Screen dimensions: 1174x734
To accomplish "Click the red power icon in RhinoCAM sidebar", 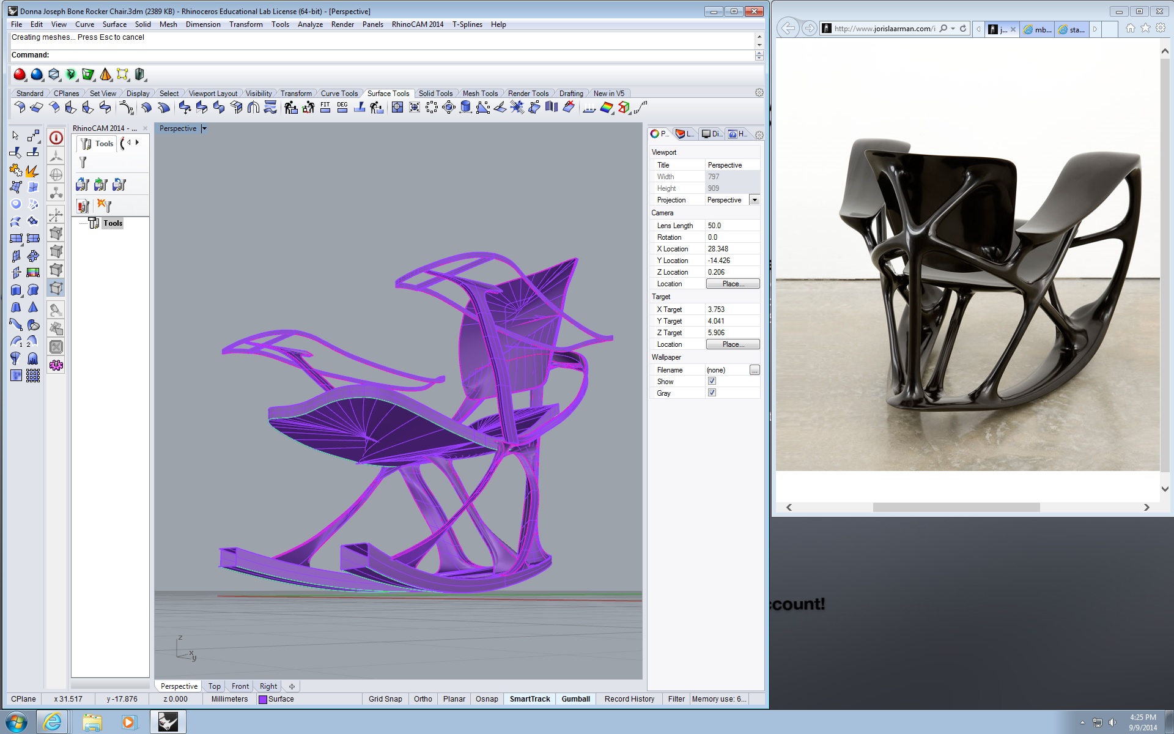I will coord(56,138).
